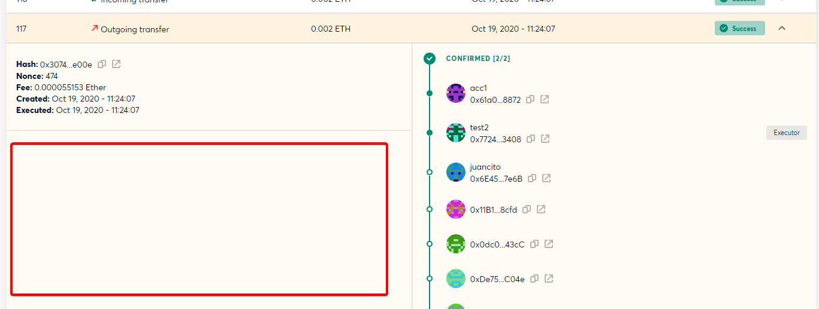Click address text 0x6E45...7e6B

click(496, 179)
